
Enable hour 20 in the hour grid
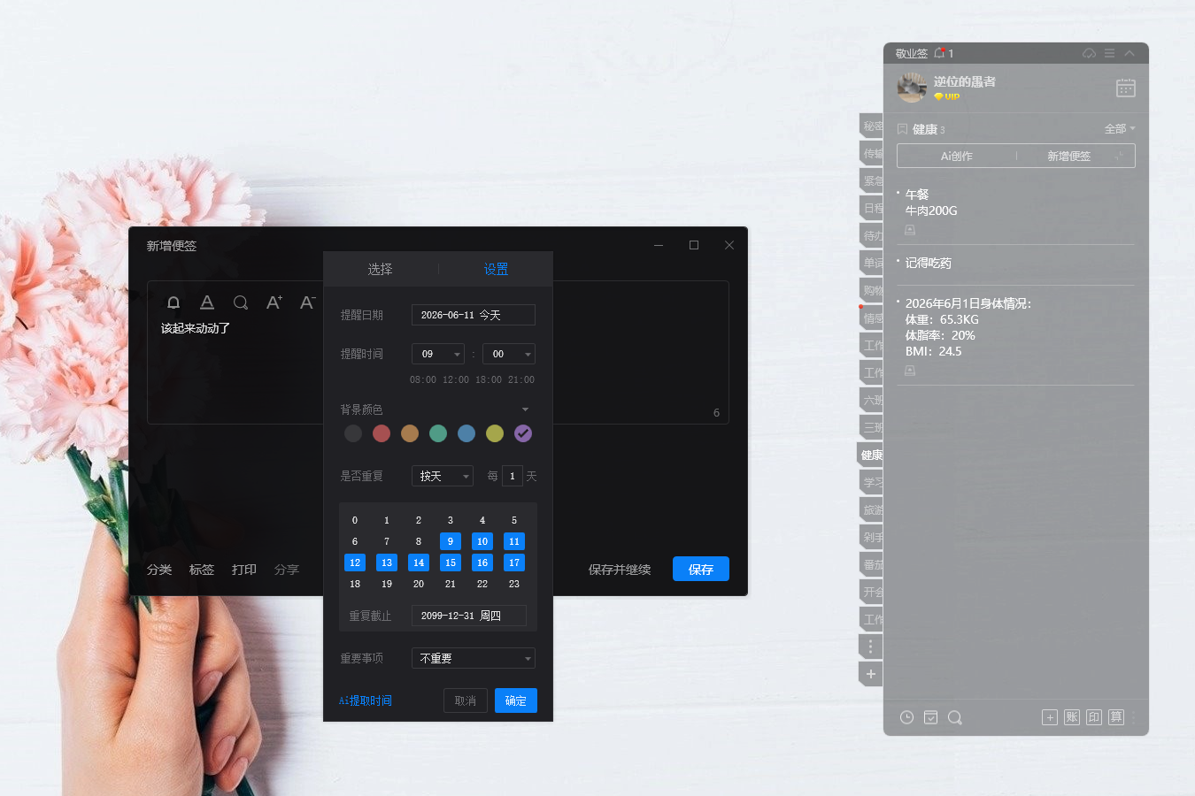(419, 584)
